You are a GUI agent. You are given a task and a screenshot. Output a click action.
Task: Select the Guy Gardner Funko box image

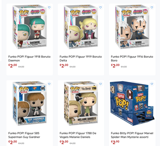[x=30, y=104]
